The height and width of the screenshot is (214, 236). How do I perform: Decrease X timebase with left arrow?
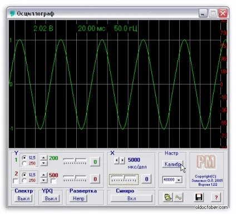click(117, 160)
